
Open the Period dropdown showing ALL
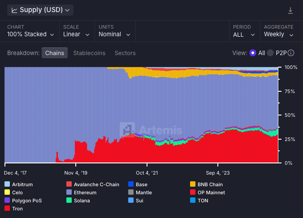coord(244,31)
